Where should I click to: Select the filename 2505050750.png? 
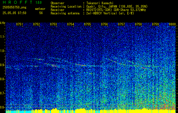[x=14, y=8]
